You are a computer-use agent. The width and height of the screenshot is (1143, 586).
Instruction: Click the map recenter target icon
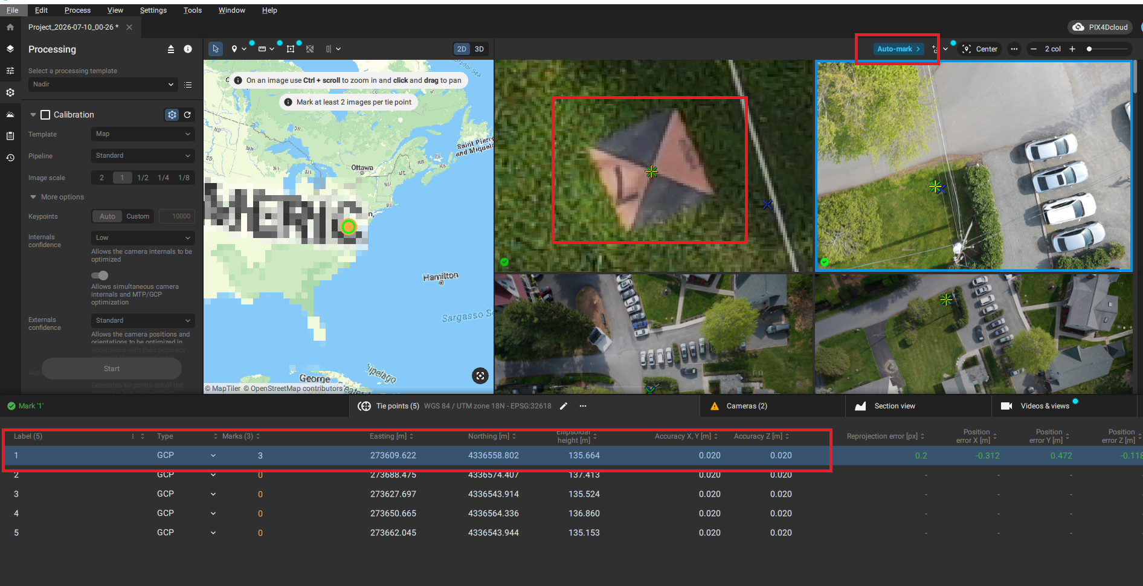(480, 376)
